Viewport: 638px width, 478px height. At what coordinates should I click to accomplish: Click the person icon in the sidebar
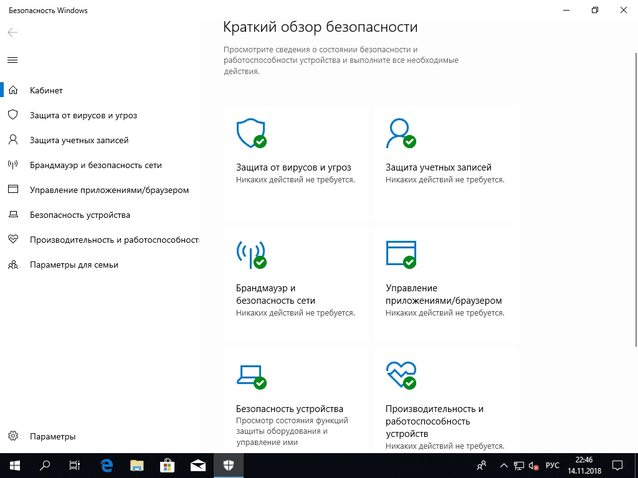tap(13, 140)
